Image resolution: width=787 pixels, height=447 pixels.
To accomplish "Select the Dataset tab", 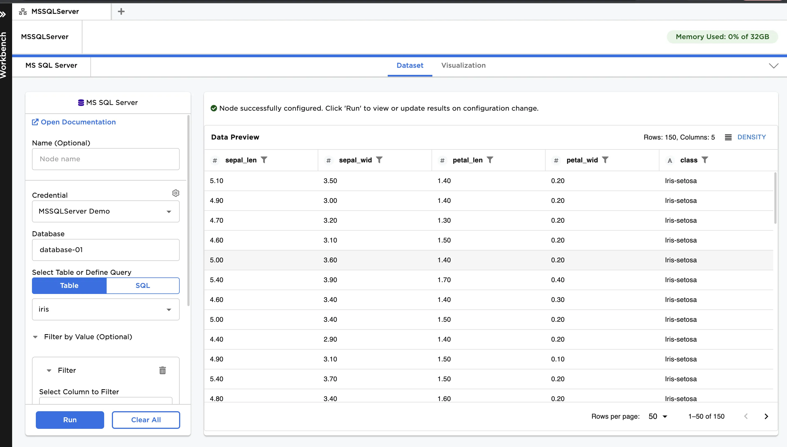I will [x=410, y=66].
